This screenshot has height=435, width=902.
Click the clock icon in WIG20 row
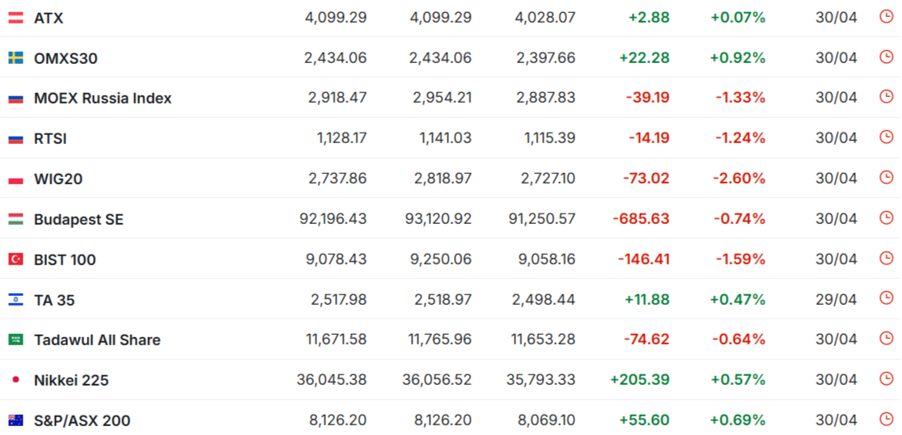tap(887, 178)
